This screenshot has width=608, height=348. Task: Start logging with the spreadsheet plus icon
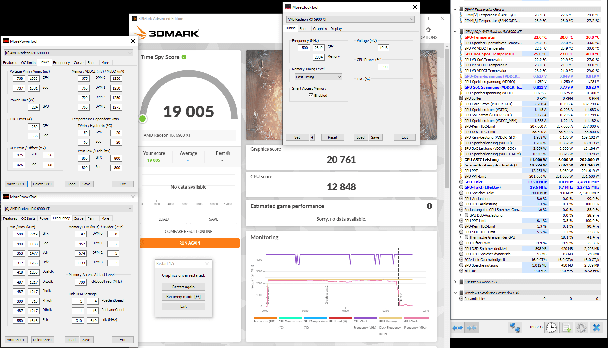(566, 327)
